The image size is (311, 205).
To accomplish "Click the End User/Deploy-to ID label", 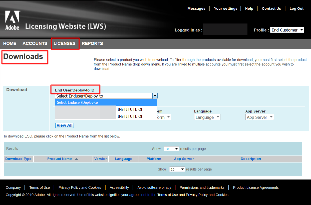I will [75, 90].
